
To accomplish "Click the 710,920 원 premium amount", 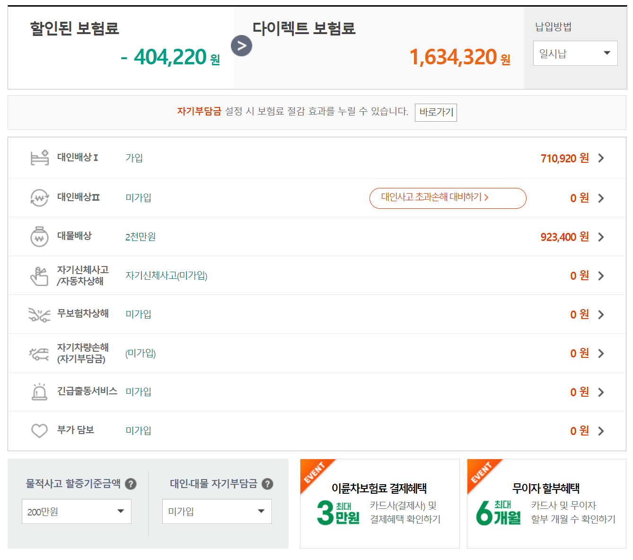I will (x=565, y=158).
